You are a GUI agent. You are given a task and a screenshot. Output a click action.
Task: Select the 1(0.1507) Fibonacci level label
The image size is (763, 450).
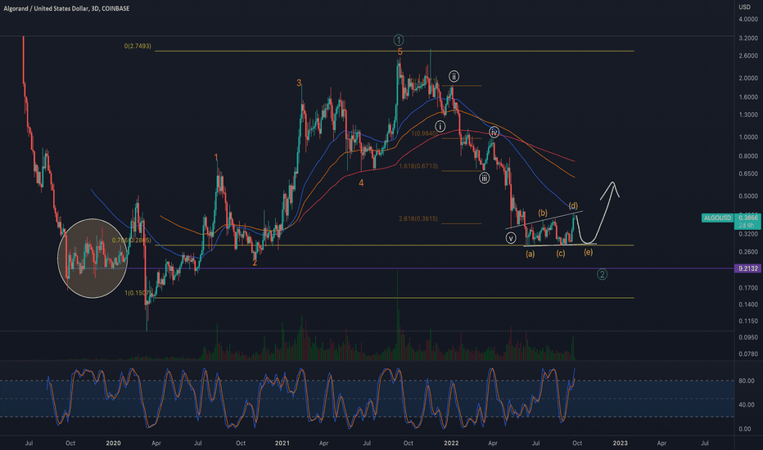(x=138, y=293)
